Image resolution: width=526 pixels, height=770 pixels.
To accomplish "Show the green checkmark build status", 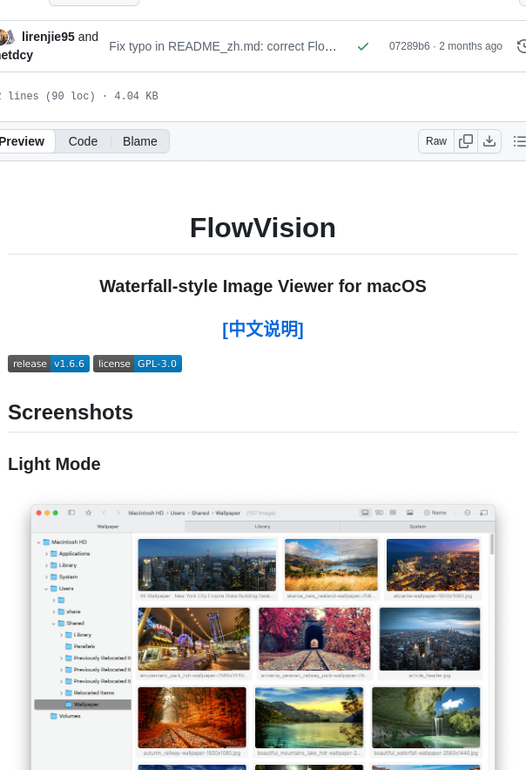I will 363,46.
